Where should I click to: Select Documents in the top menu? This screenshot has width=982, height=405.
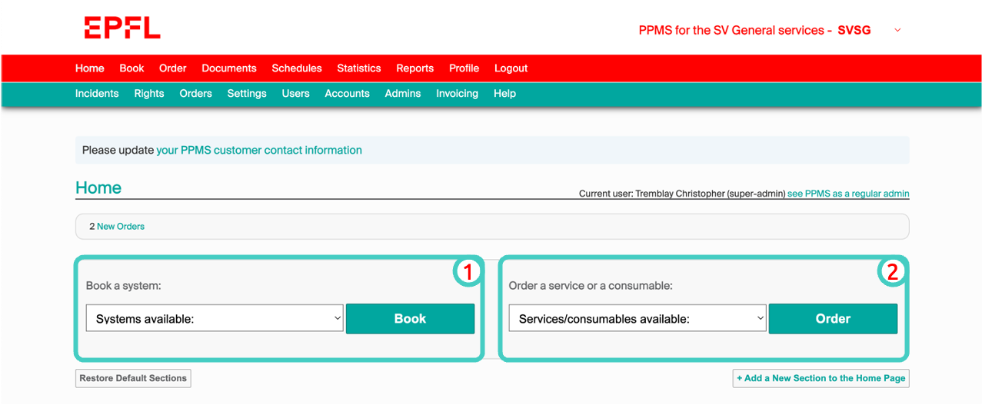click(x=228, y=68)
